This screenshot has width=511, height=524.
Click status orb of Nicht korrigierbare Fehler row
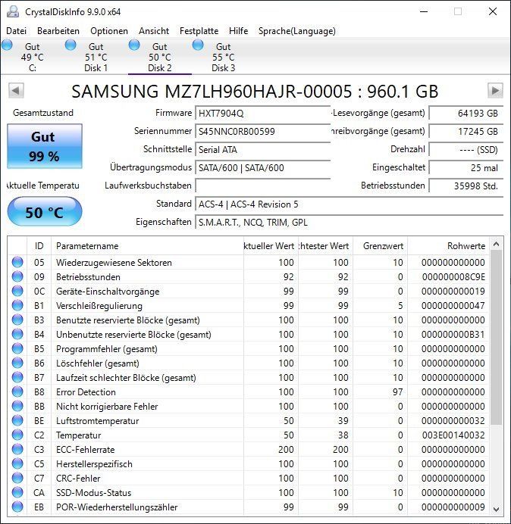pyautogui.click(x=17, y=406)
